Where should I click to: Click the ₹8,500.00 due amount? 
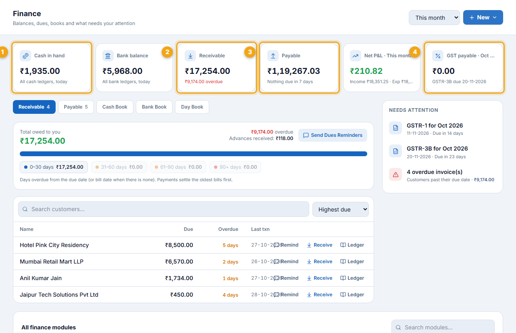coord(179,245)
